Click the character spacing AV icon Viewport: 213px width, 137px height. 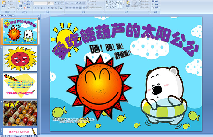tap(52, 8)
